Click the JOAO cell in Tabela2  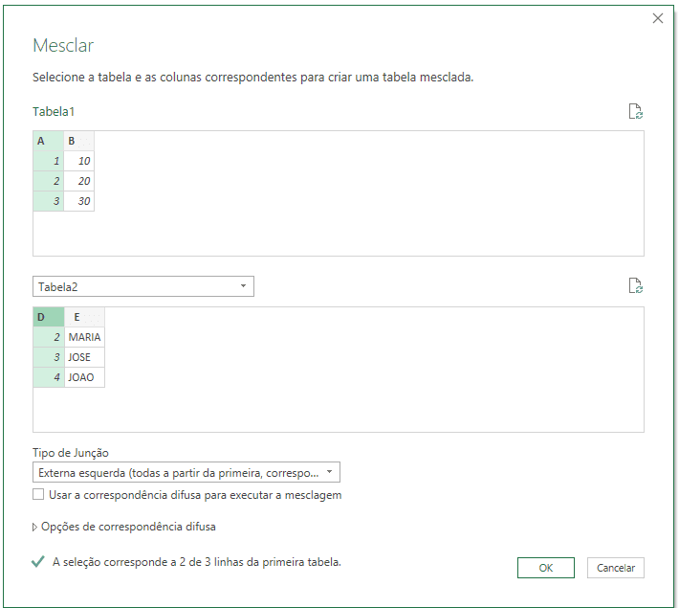coord(84,377)
